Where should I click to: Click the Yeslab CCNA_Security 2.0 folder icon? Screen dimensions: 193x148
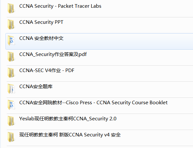pyautogui.click(x=11, y=121)
